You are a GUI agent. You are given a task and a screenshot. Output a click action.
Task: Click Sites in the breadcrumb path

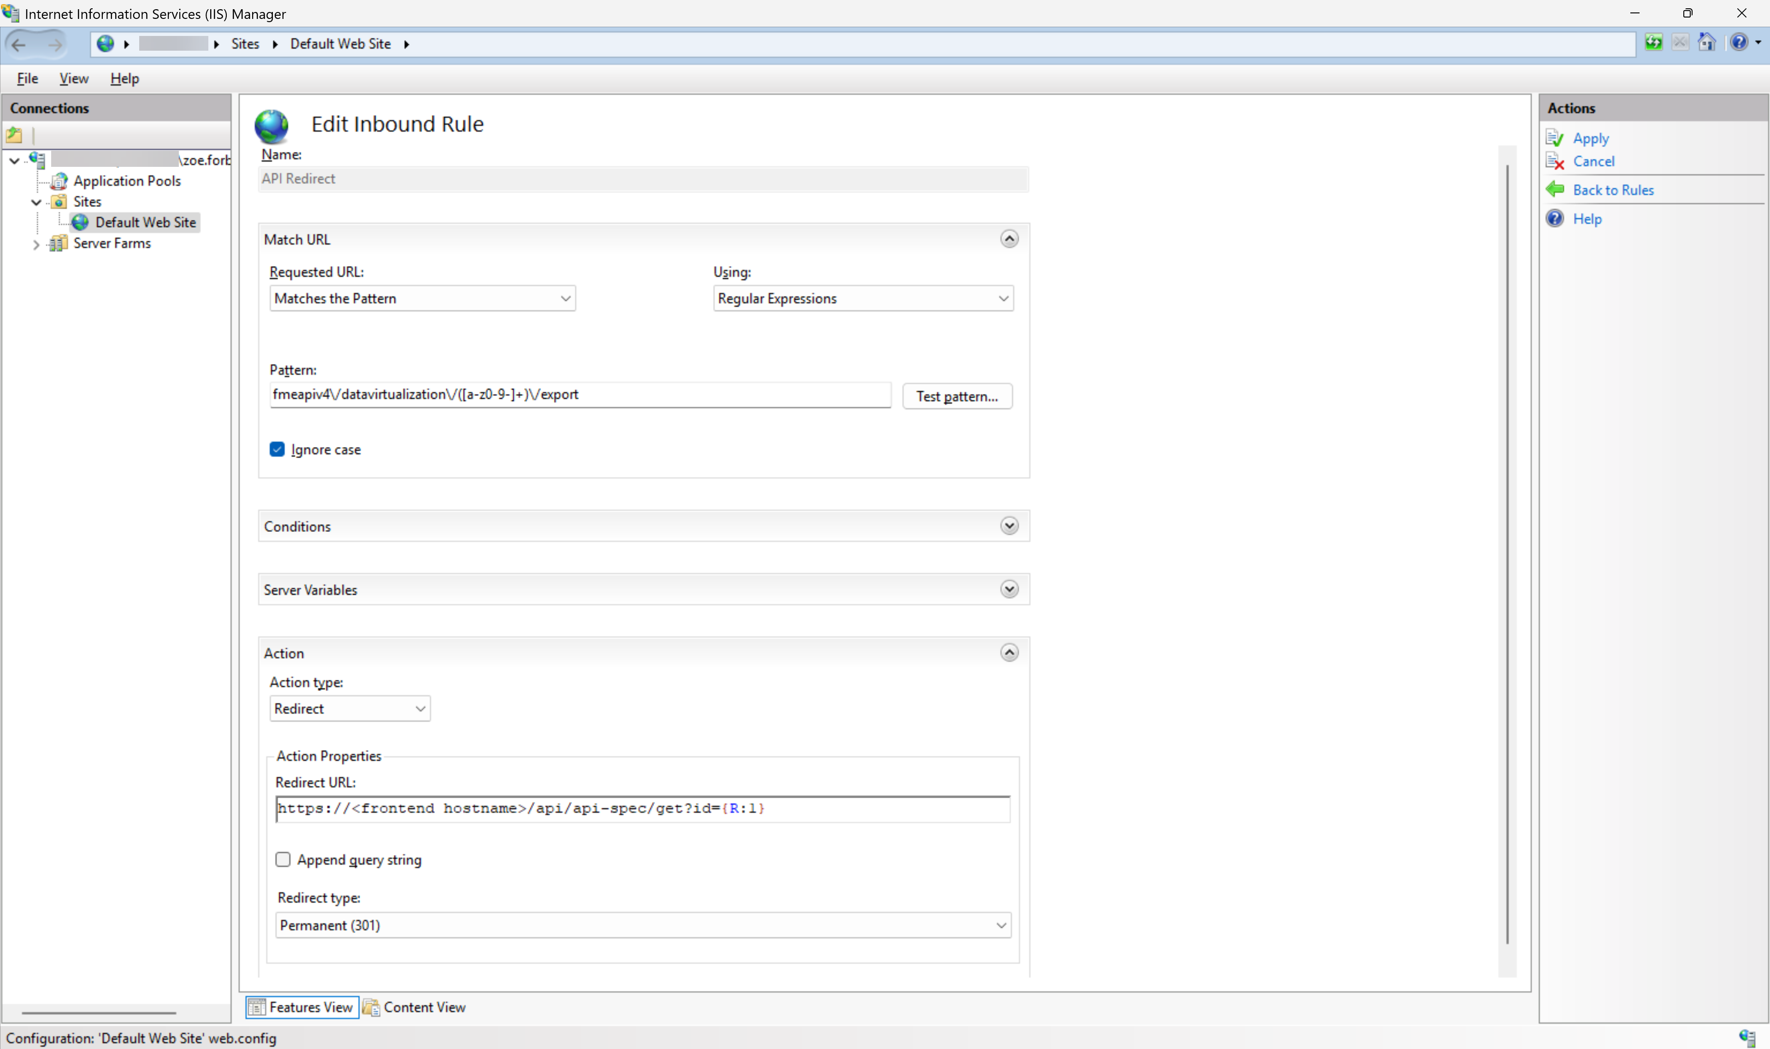245,44
